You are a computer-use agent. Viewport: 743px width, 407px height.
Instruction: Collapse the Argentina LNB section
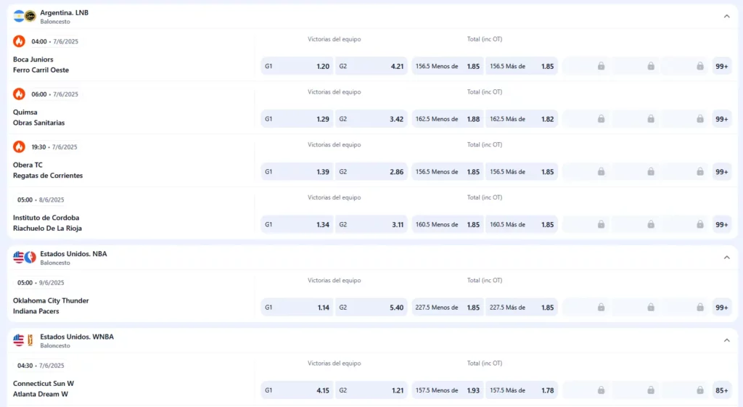tap(726, 16)
